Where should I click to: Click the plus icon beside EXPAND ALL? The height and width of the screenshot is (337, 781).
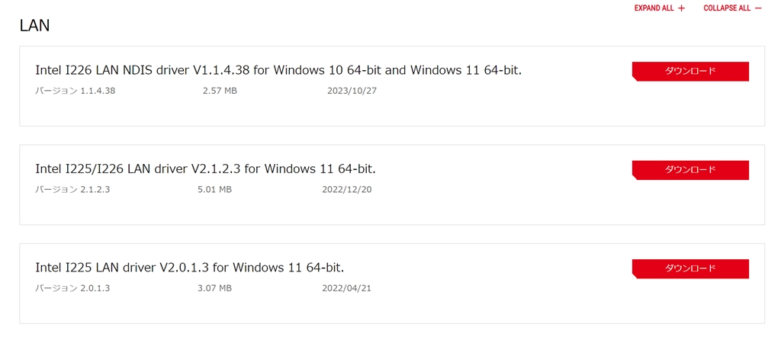(681, 8)
